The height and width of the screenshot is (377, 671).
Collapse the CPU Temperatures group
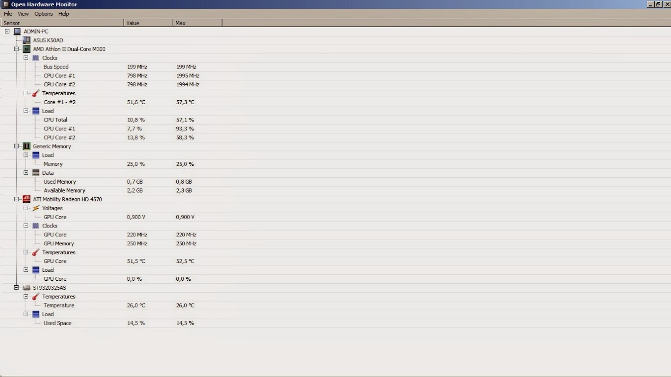pyautogui.click(x=26, y=93)
